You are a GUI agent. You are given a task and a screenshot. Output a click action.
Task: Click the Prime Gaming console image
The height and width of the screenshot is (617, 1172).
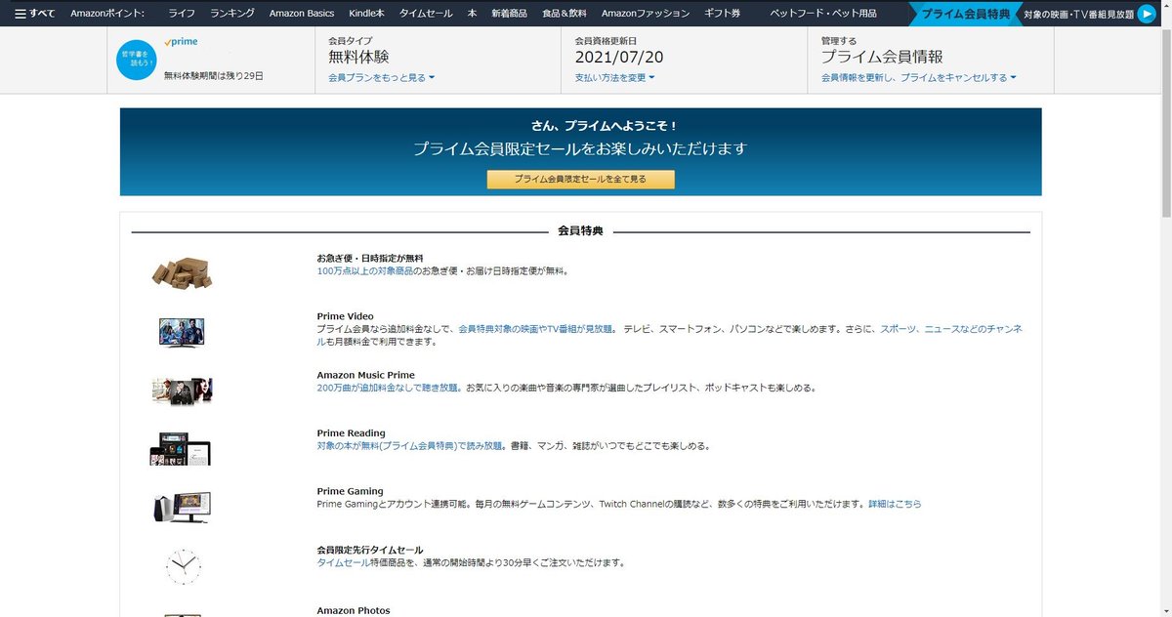click(182, 507)
